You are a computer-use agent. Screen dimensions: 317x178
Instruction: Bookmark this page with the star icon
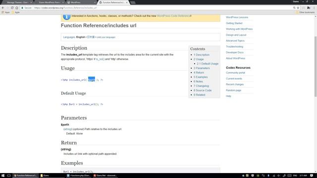[x=298, y=8]
